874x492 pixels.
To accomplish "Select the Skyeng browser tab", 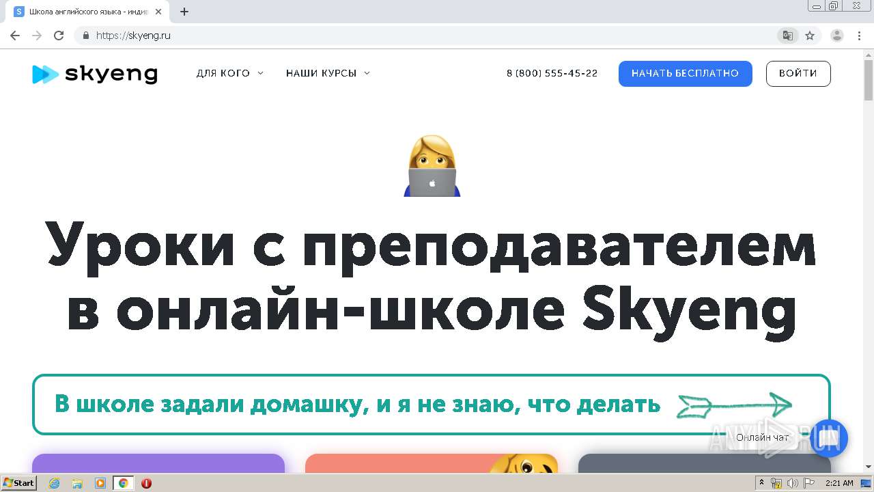I will (x=87, y=12).
